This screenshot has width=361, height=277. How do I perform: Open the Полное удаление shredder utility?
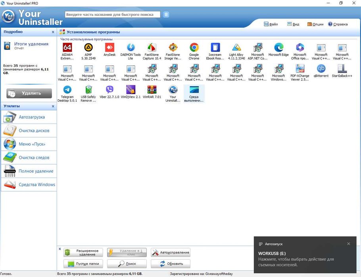pos(29,171)
